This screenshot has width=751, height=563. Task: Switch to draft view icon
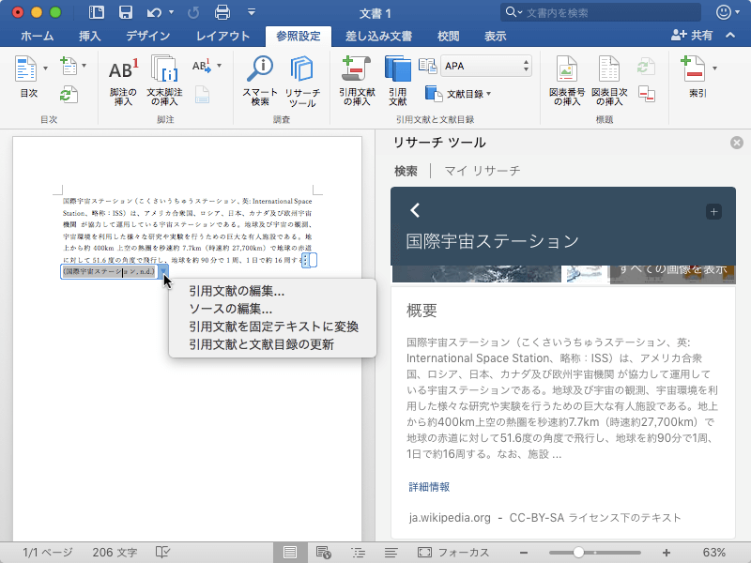click(x=391, y=553)
